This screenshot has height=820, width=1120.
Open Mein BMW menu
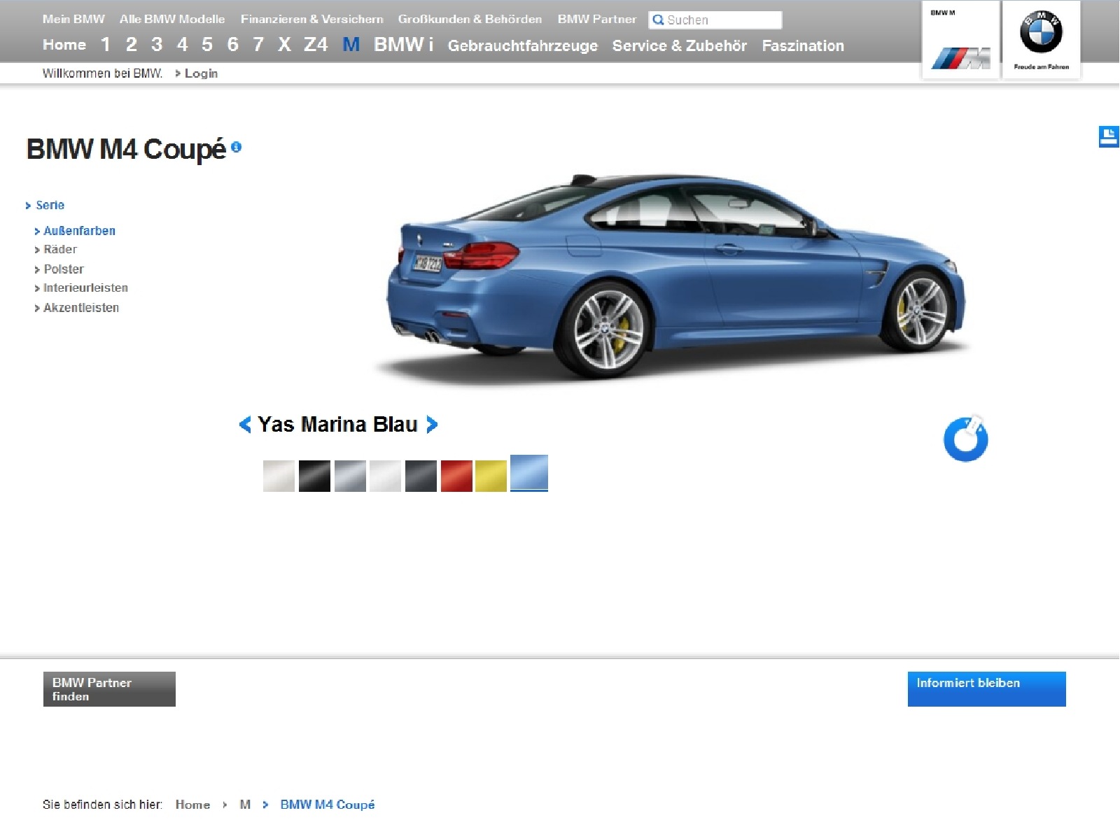[73, 19]
